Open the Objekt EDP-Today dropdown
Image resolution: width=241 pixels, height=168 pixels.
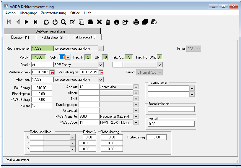100,64
